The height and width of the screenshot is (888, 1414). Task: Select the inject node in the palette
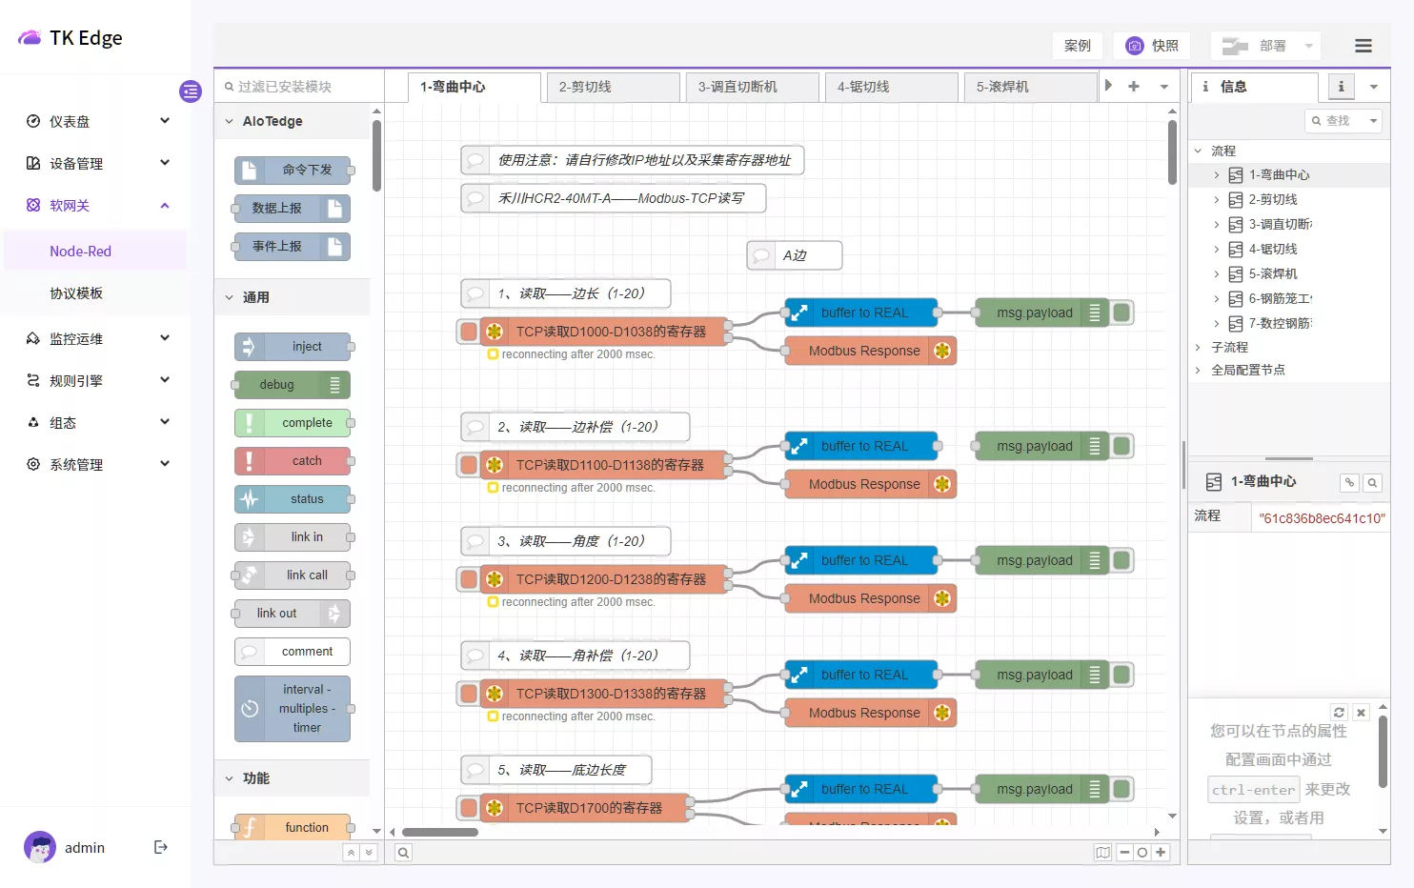(293, 346)
